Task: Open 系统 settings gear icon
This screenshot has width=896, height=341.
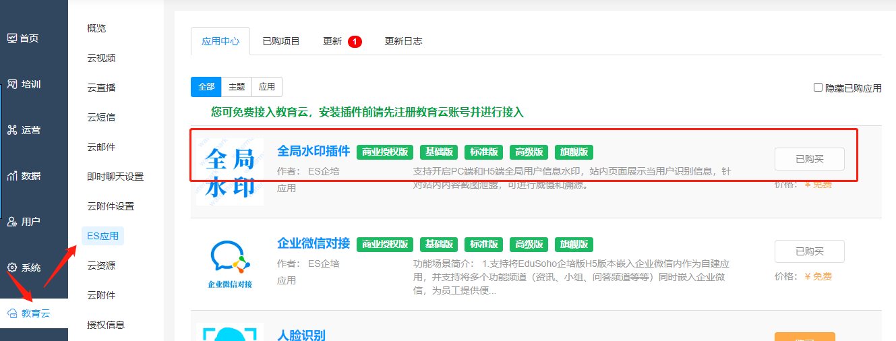Action: coord(11,268)
